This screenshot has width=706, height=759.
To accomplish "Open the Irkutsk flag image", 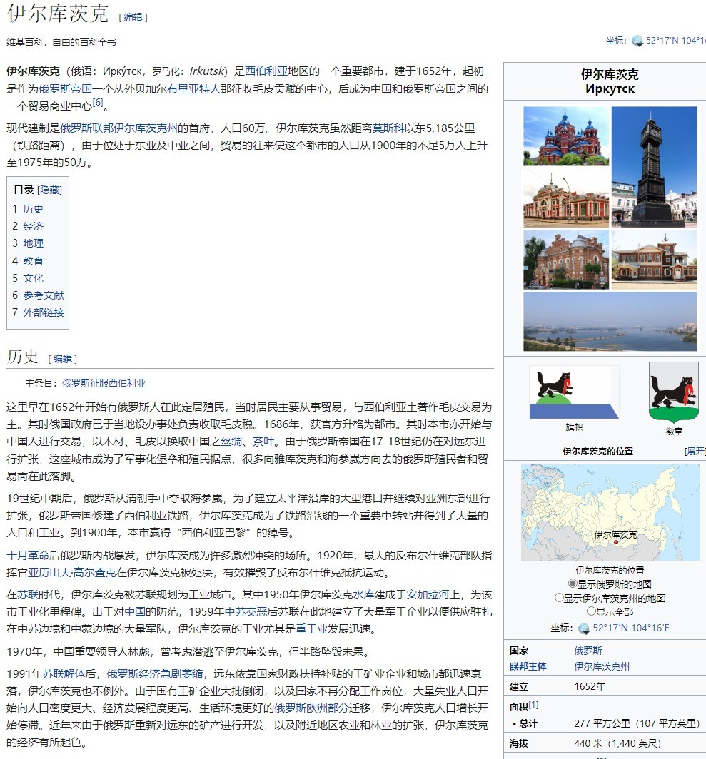I will tap(574, 392).
